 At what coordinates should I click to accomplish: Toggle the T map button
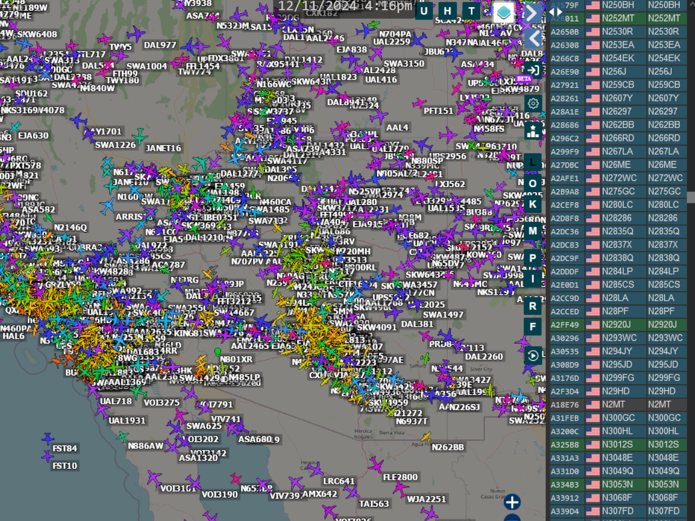(471, 11)
